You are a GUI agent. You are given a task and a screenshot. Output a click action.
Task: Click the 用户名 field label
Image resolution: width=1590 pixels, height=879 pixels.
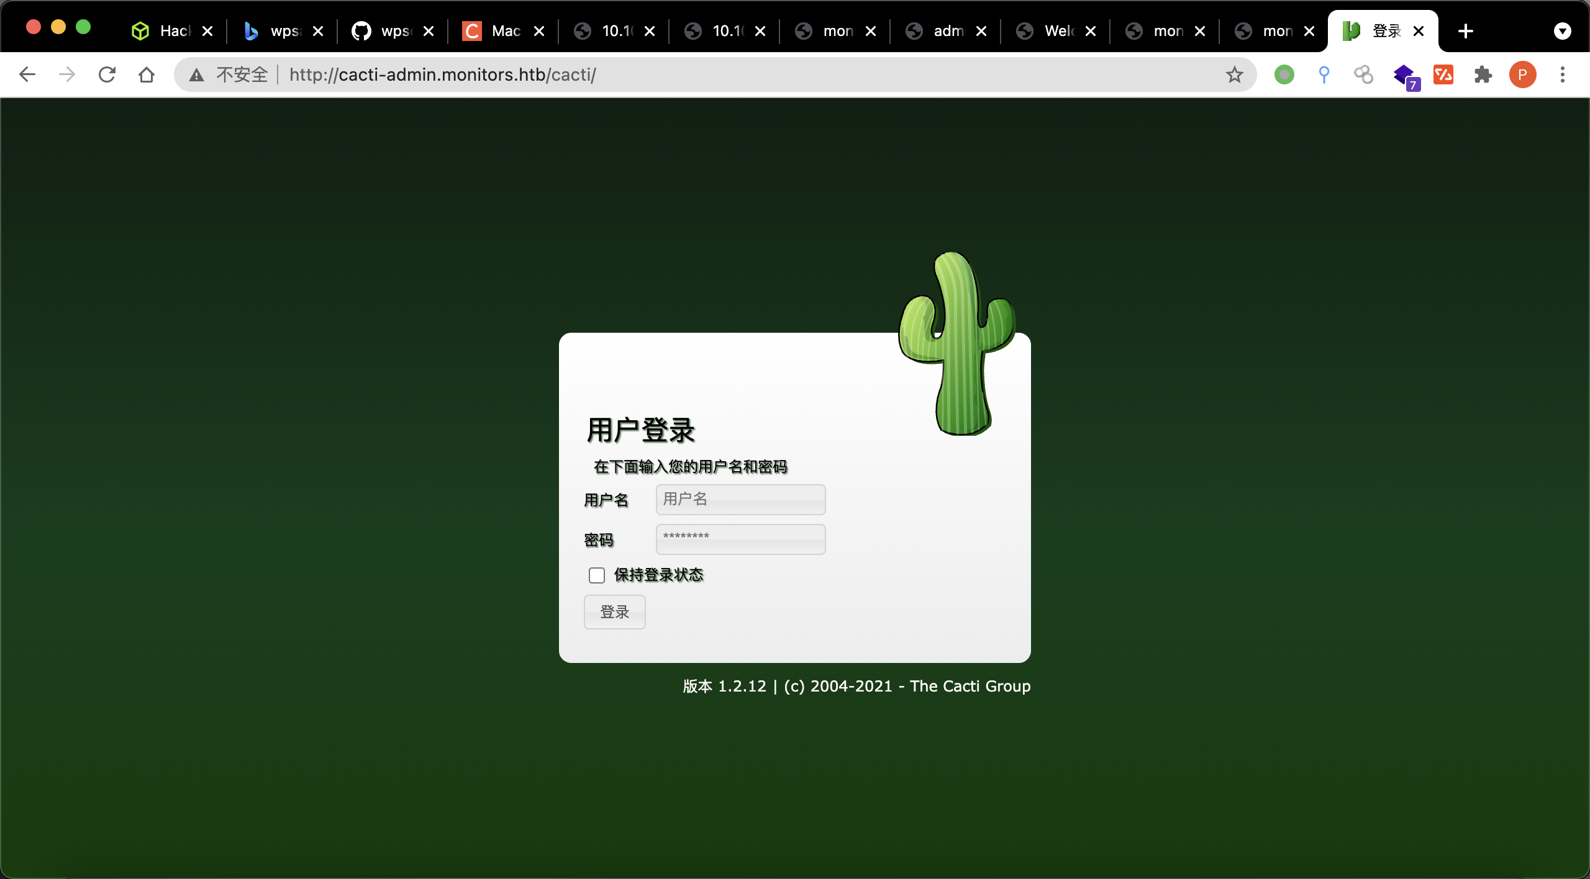coord(606,500)
